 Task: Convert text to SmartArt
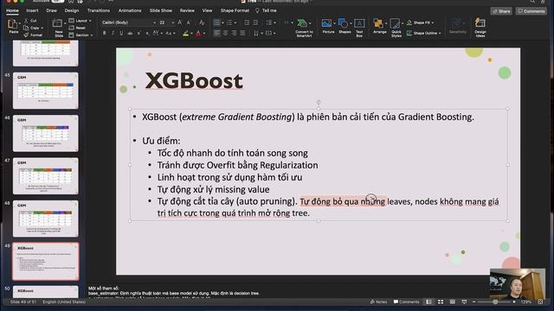304,28
